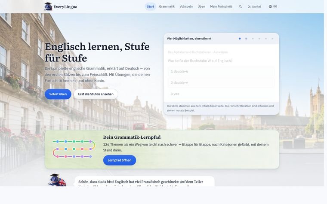
Task: Click the Vier Möglichkeiten, eine stimmt title
Action: [x=189, y=39]
